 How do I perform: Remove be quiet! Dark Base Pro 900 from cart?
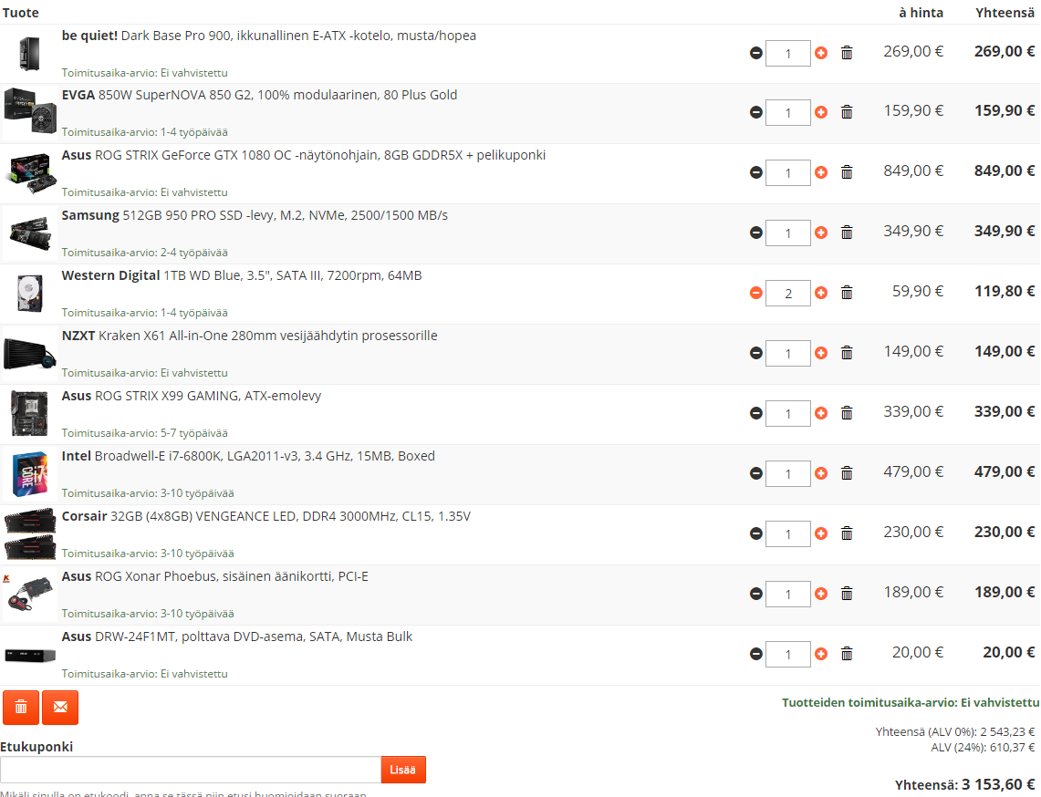pyautogui.click(x=847, y=53)
